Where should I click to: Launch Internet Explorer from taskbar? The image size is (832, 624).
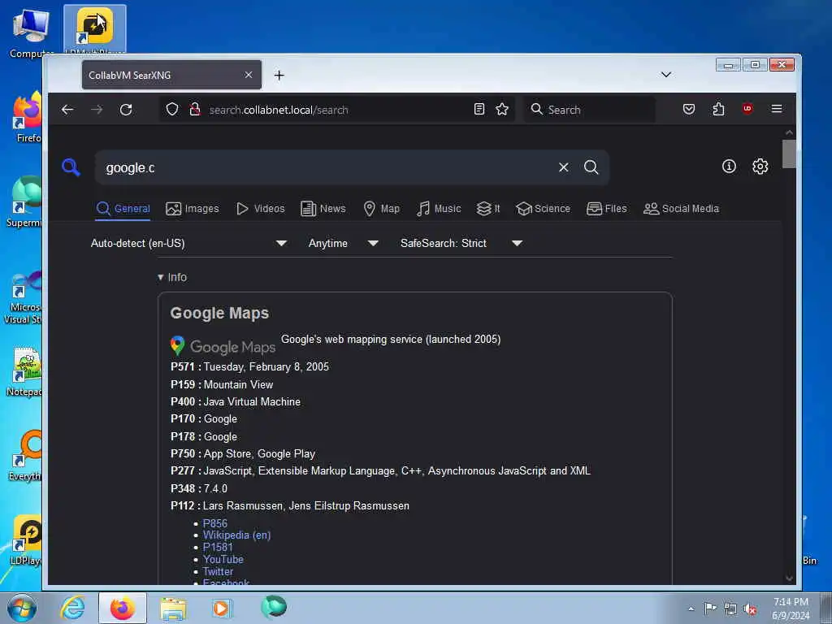pos(72,608)
